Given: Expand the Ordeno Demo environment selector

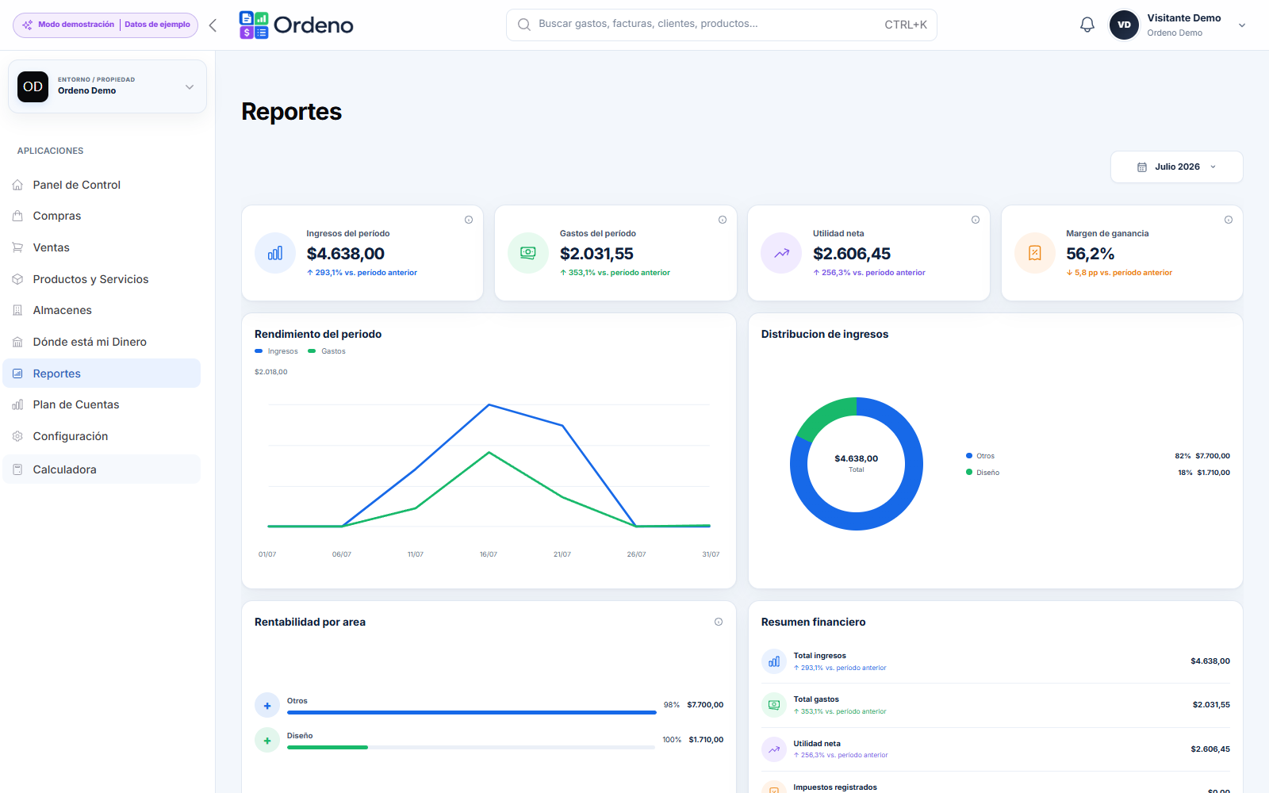Looking at the screenshot, I should click(x=107, y=86).
